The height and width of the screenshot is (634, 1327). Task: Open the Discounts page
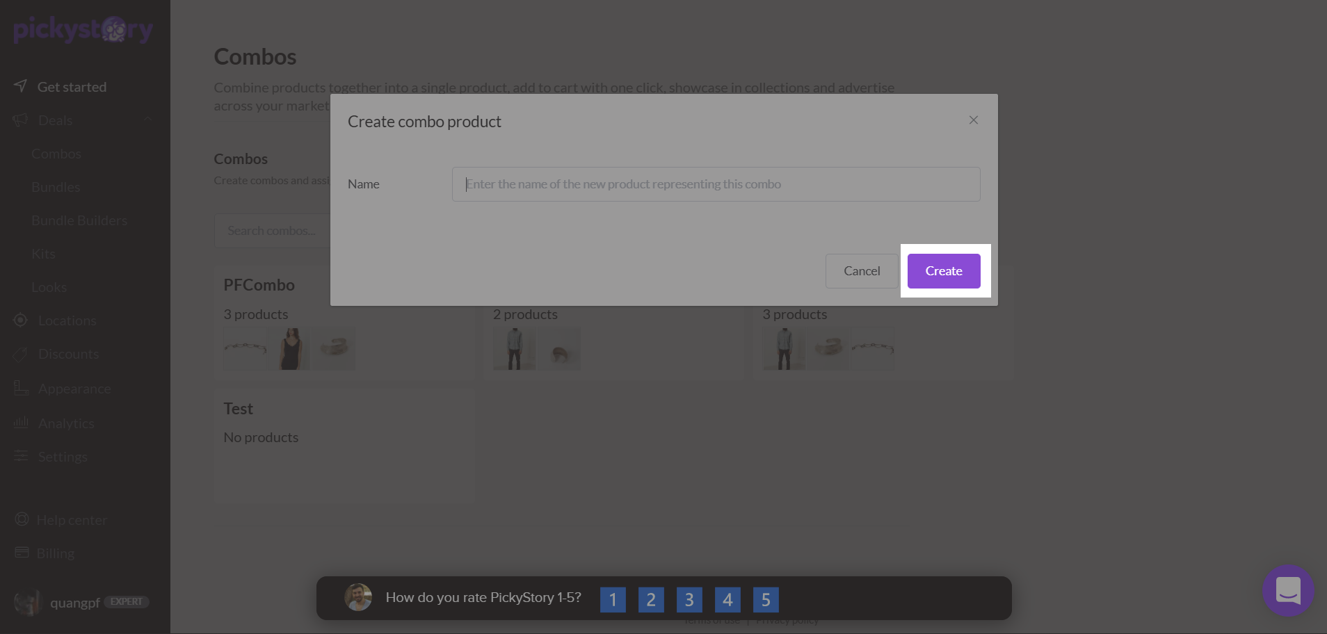69,354
